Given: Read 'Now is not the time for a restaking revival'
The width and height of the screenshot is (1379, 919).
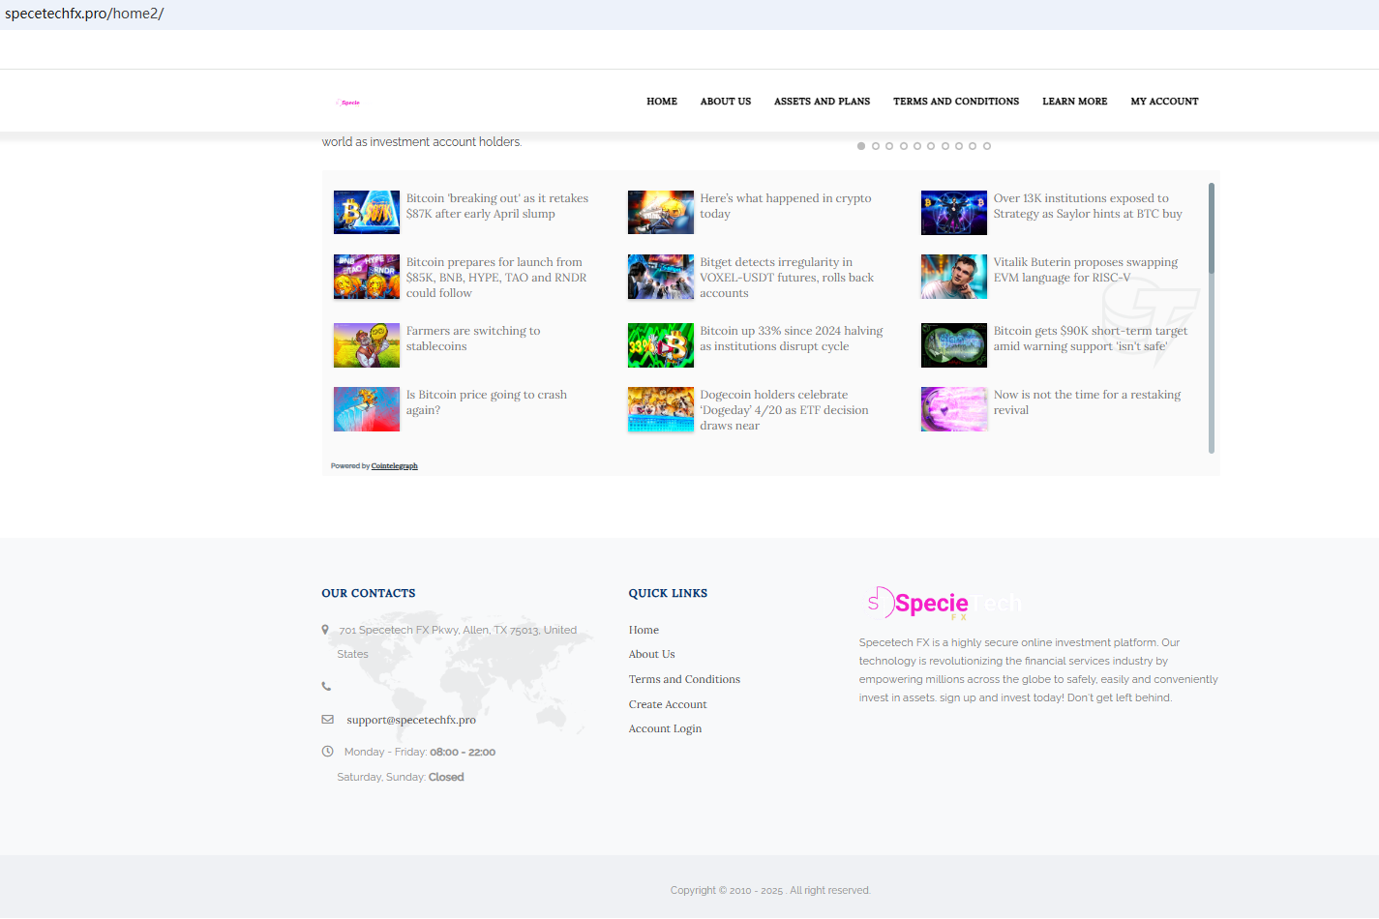Looking at the screenshot, I should (1088, 402).
